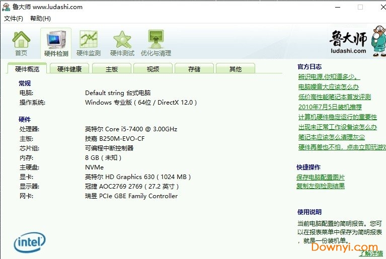Click the 鲁大师 ludashi.com logo
This screenshot has width=386, height=259.
pos(348,42)
